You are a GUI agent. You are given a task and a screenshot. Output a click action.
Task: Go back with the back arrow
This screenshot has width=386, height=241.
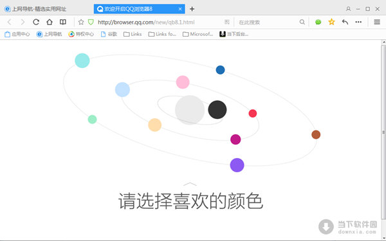(10, 22)
